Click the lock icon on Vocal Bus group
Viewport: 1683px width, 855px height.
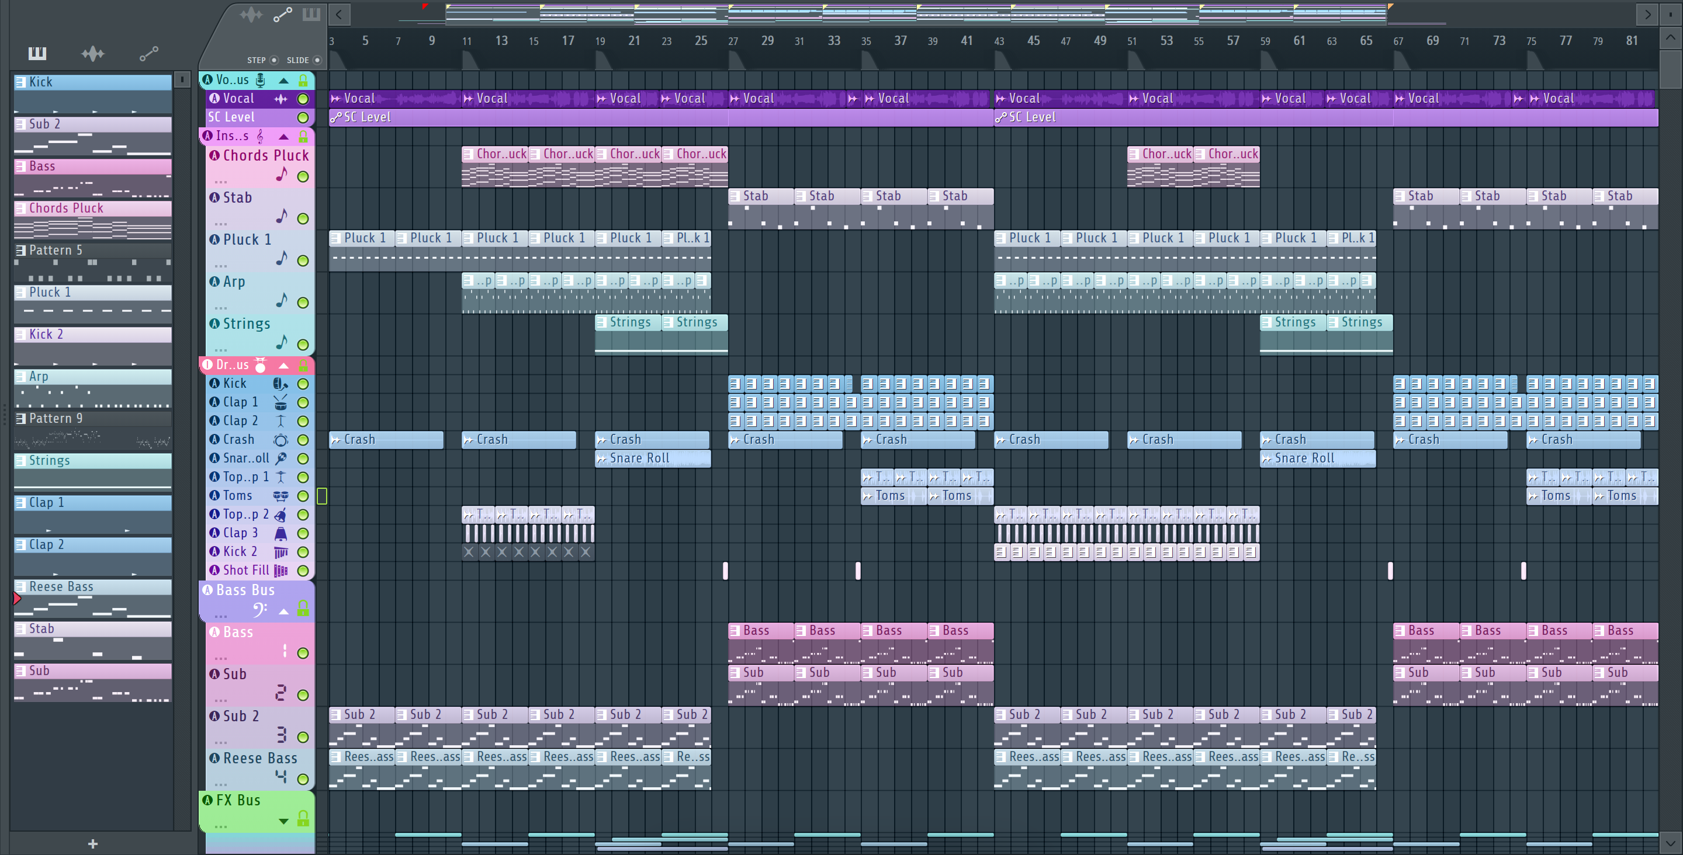tap(303, 79)
